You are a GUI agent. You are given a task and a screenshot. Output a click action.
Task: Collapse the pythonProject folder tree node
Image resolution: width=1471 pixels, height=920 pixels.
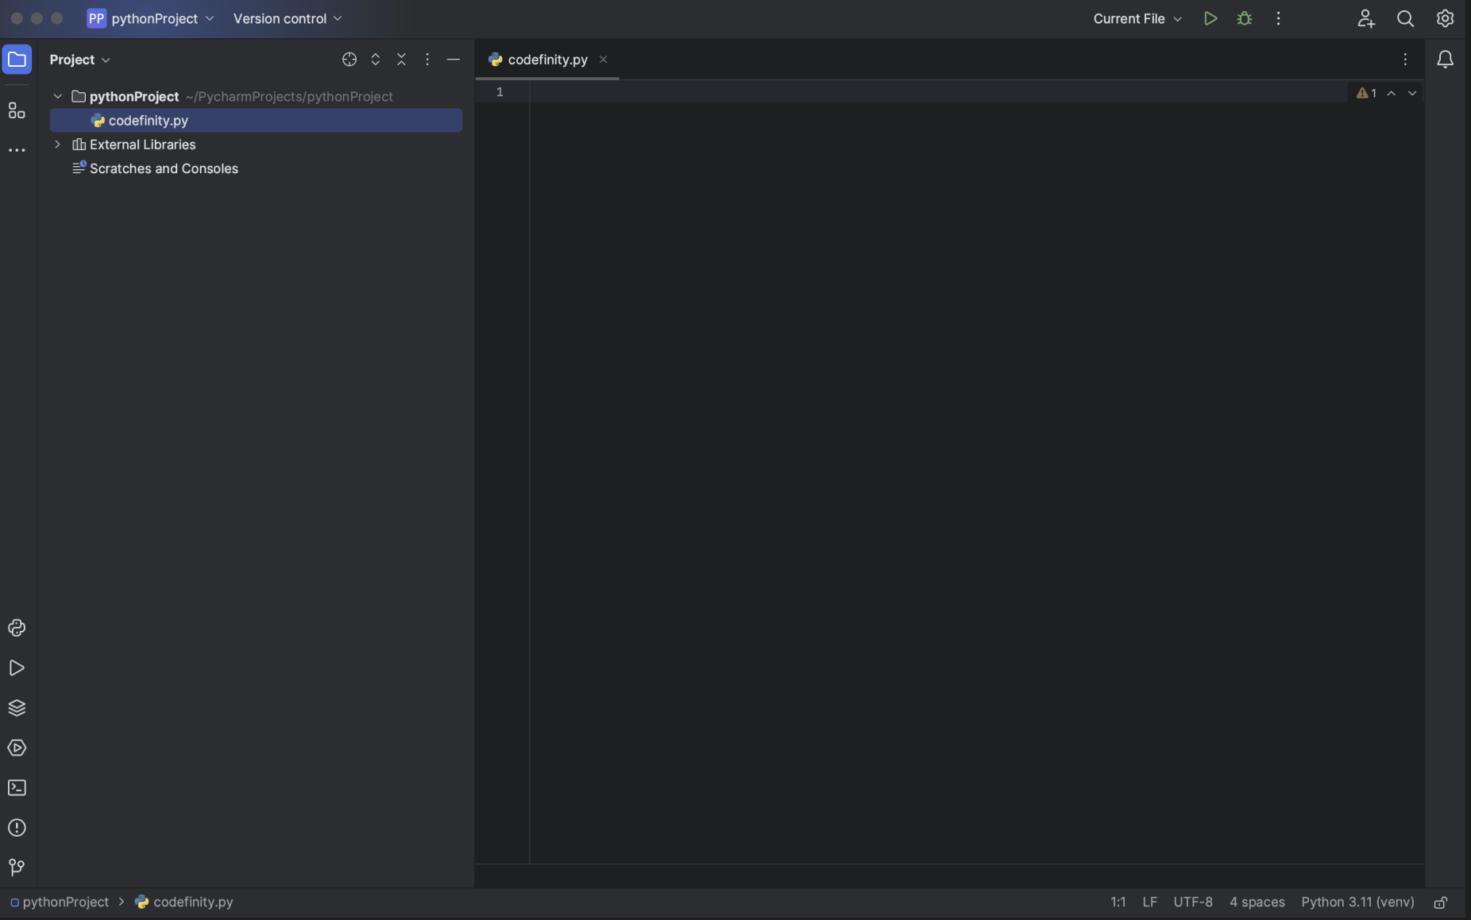click(x=57, y=96)
